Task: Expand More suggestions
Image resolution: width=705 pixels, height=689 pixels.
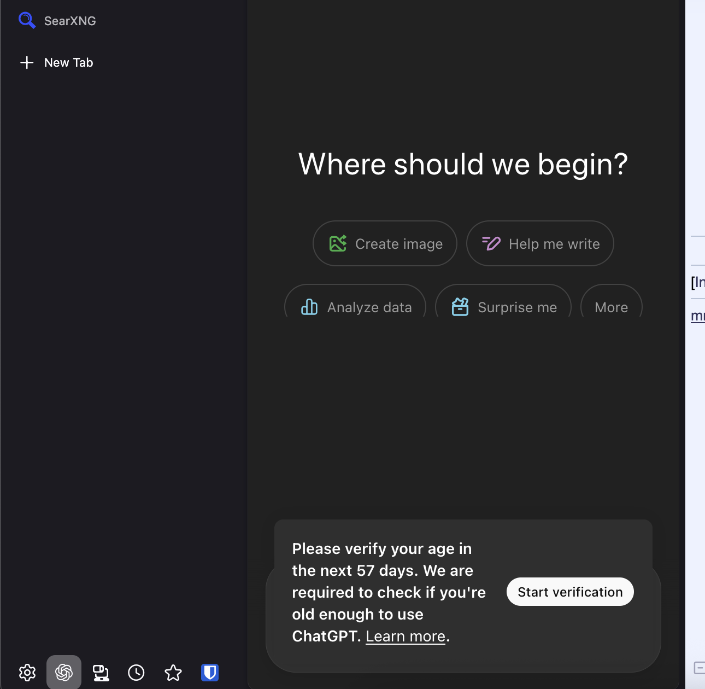Action: [x=611, y=301]
